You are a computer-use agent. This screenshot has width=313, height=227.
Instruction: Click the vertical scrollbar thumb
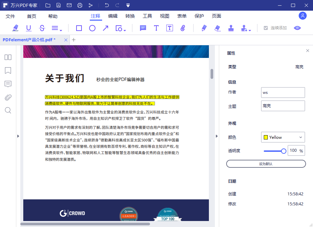coord(212,74)
